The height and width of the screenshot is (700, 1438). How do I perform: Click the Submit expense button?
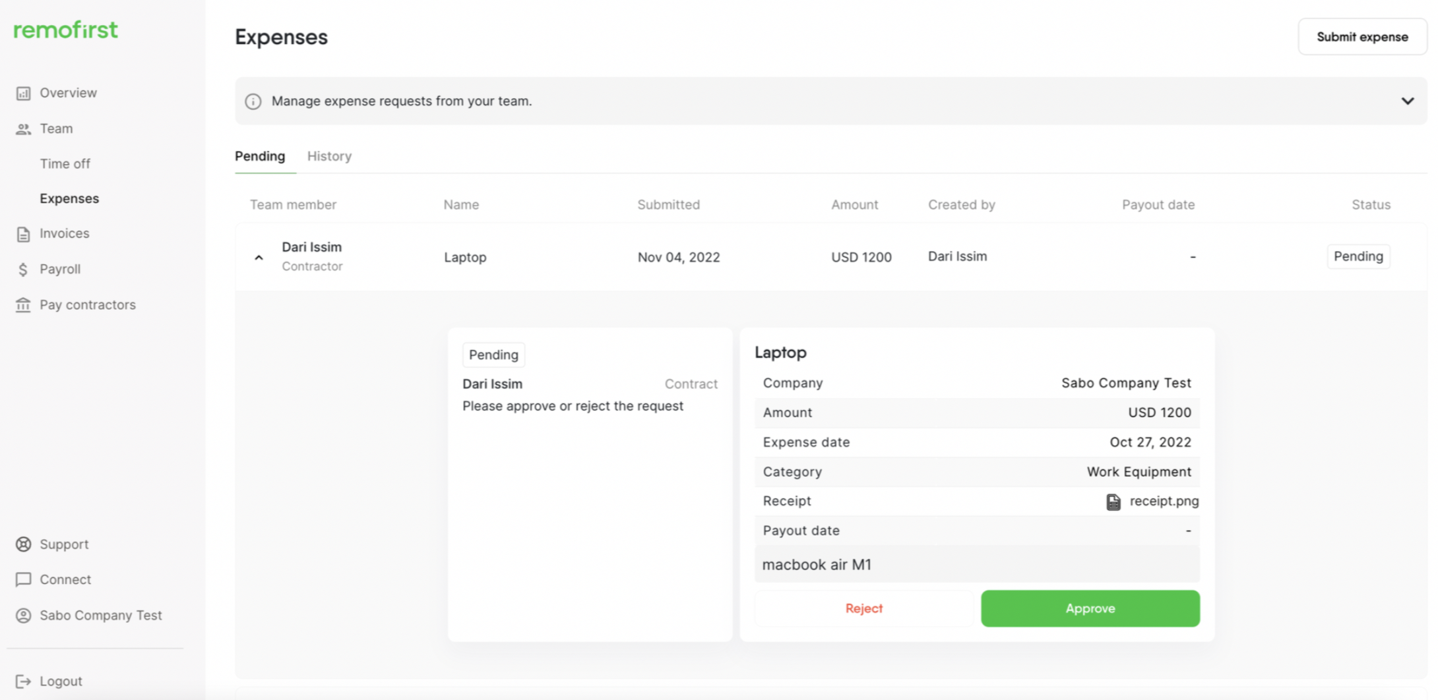(1362, 37)
